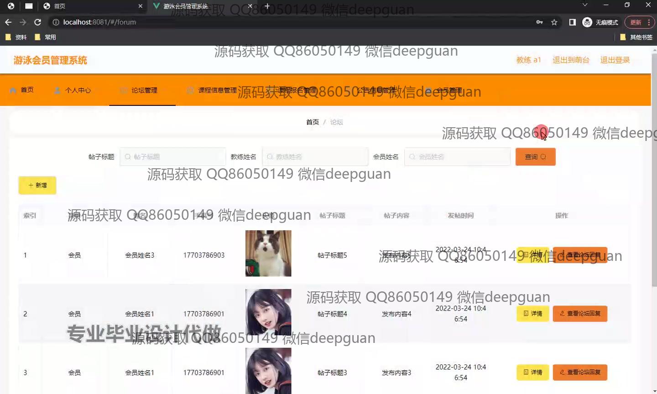
Task: Open the 更新 browser menu
Action: [x=639, y=22]
